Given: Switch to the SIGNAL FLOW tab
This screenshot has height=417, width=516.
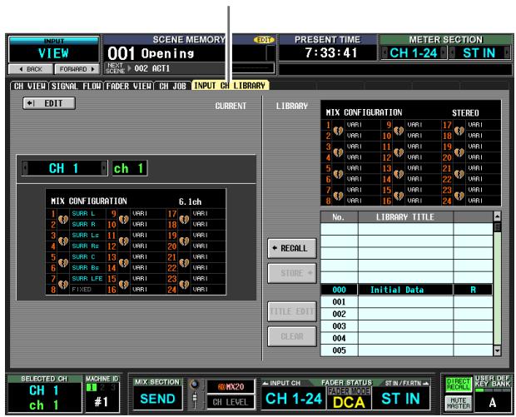Looking at the screenshot, I should pyautogui.click(x=76, y=86).
